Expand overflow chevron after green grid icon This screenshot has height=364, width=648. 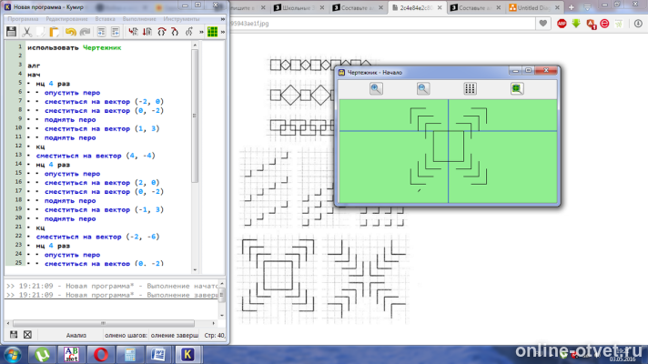coord(223,32)
